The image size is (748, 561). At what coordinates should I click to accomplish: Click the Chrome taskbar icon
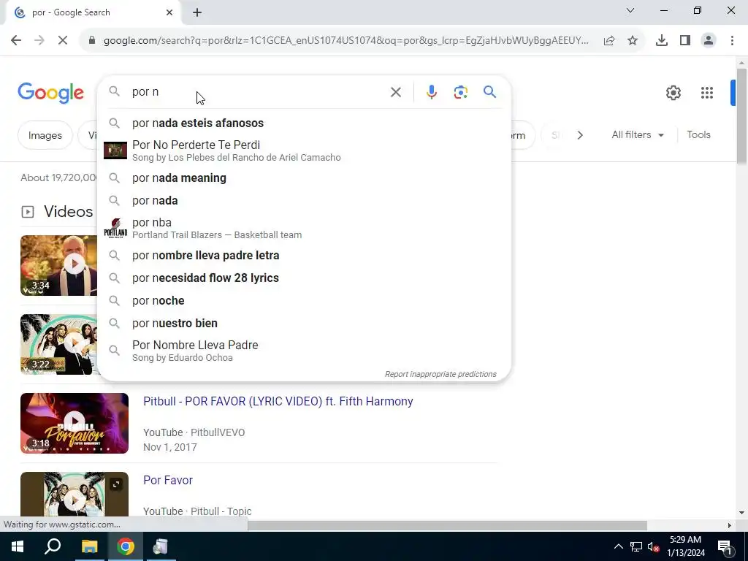click(x=126, y=546)
